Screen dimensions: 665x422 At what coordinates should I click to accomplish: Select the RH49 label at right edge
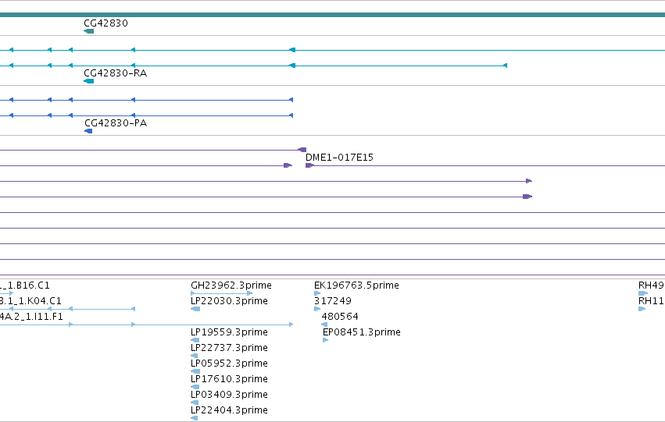pyautogui.click(x=652, y=285)
